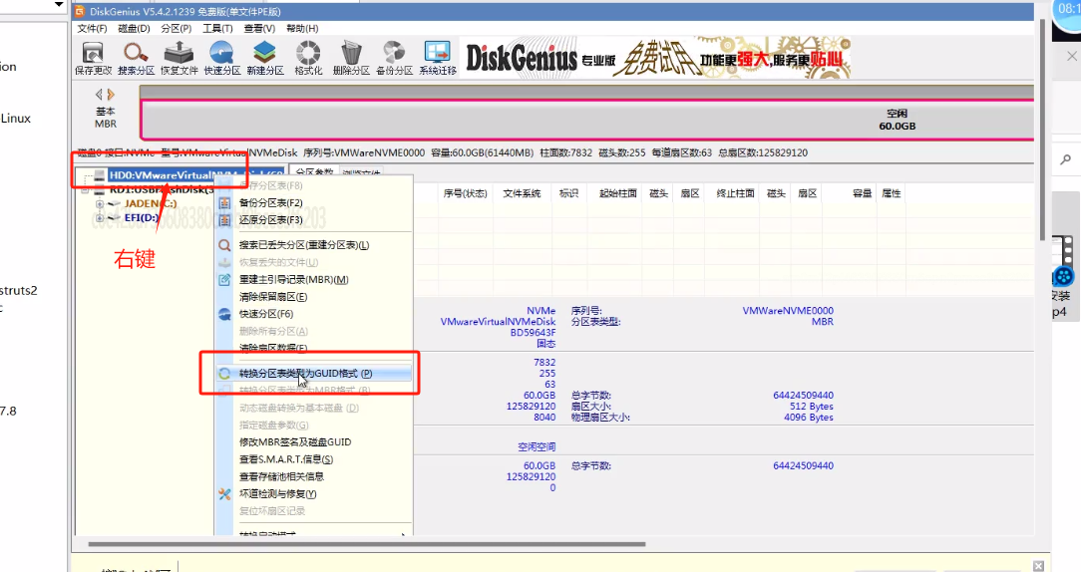Click the 保存更改 save changes toolbar icon
Screen dimensions: 1081x572
[x=93, y=58]
